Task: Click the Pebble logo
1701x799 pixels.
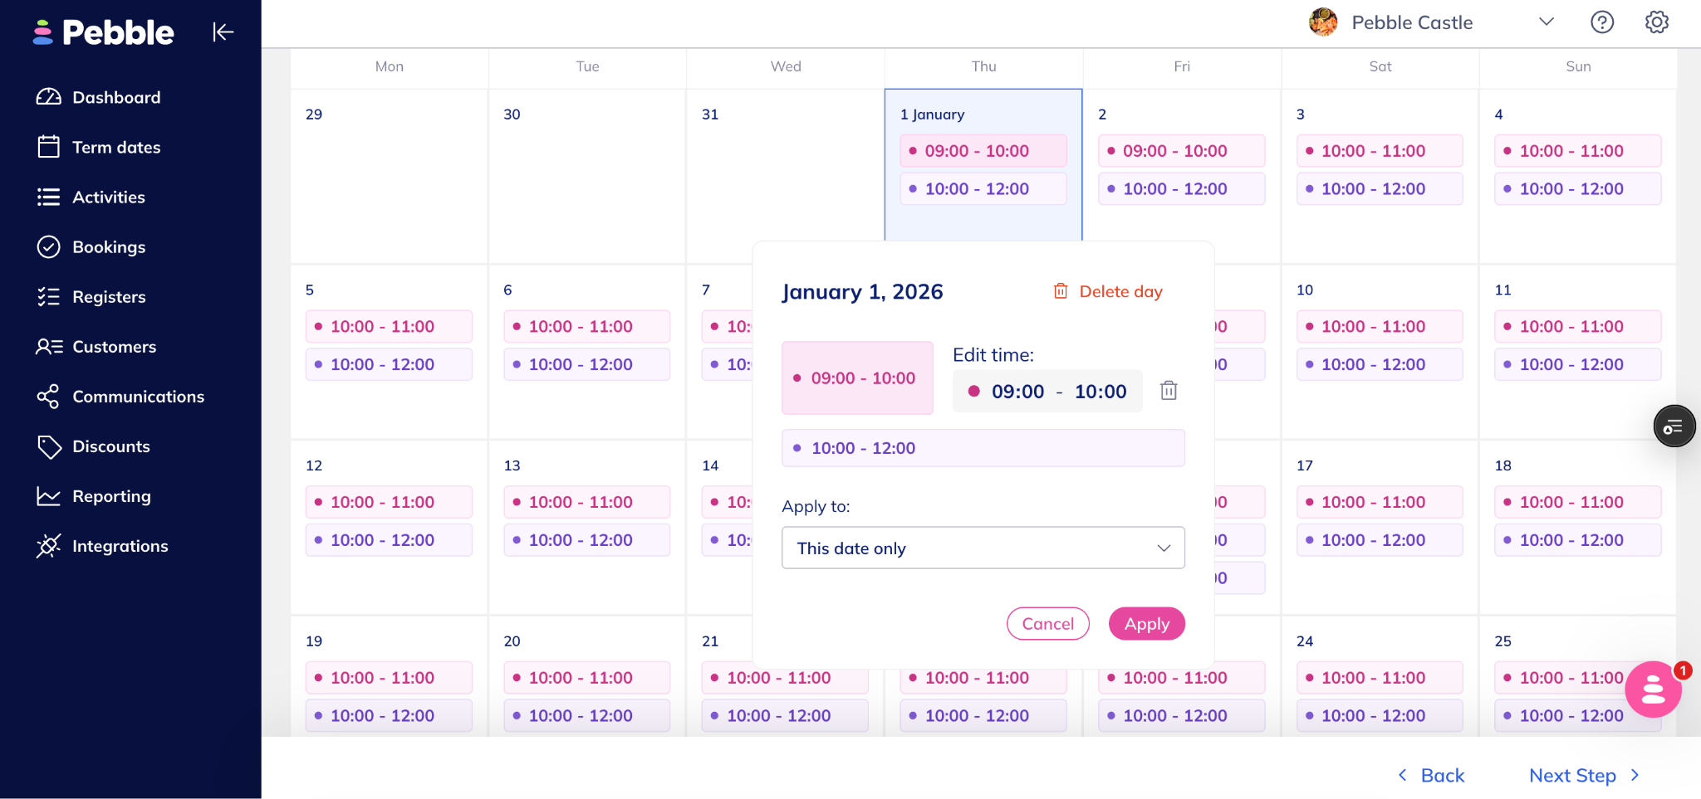Action: click(104, 32)
